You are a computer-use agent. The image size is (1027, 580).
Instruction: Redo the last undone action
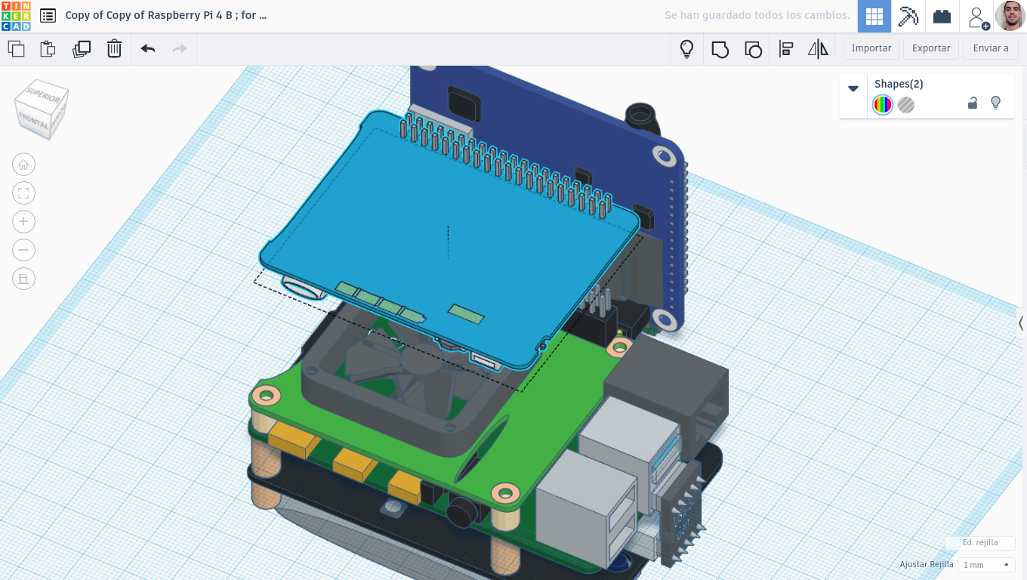(x=180, y=49)
